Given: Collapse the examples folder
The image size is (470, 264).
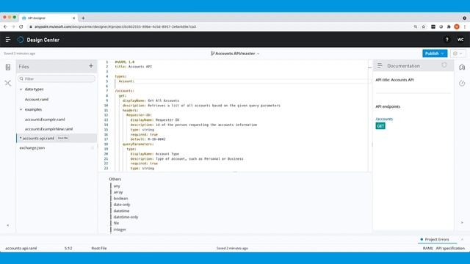Looking at the screenshot, I should 21,109.
